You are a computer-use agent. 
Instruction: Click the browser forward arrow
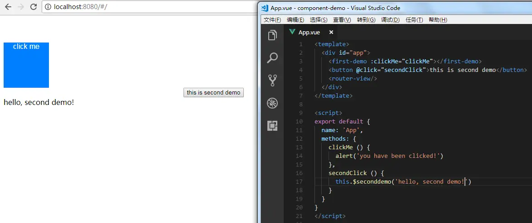(x=21, y=7)
